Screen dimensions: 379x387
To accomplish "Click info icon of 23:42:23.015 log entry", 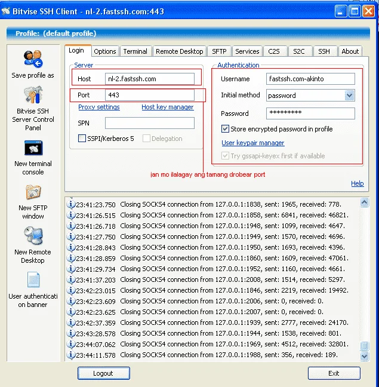I will point(71,290).
